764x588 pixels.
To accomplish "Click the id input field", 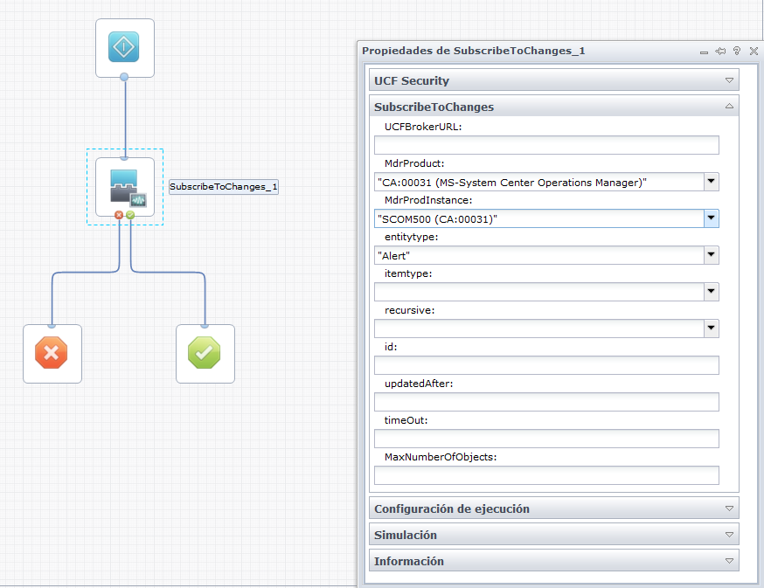I will click(546, 365).
